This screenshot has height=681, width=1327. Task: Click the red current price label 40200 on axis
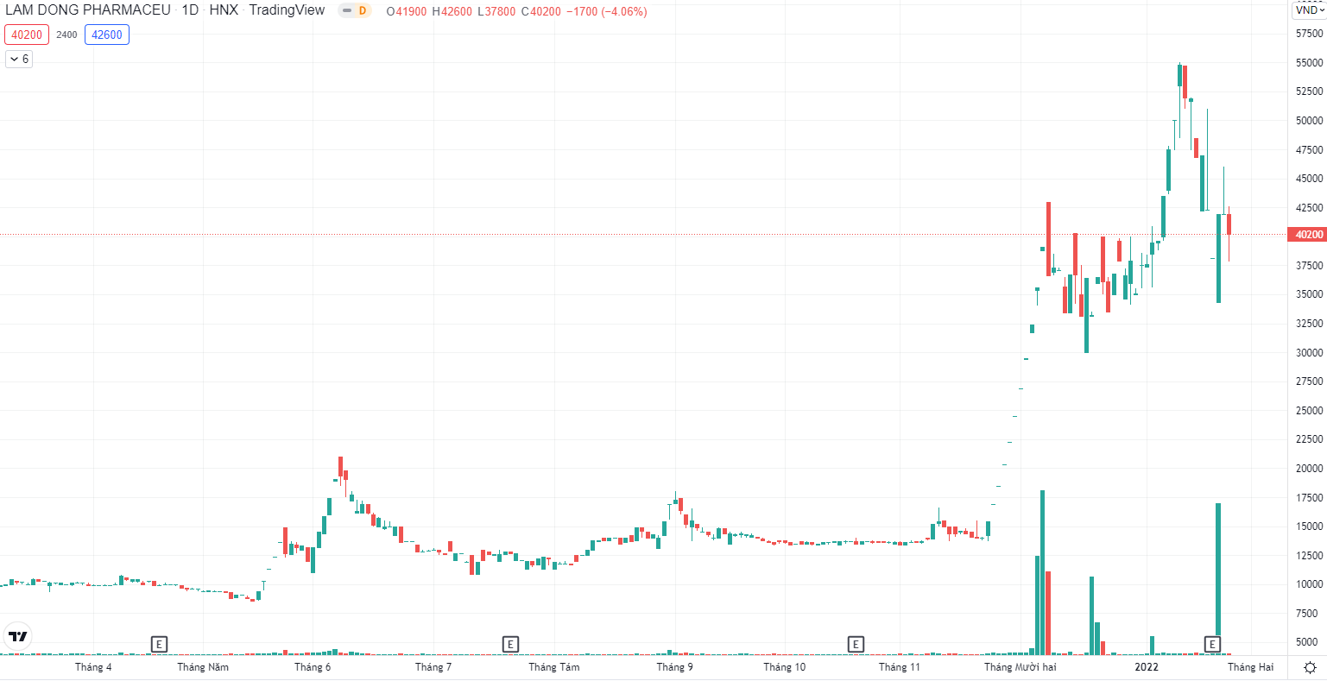click(1308, 234)
